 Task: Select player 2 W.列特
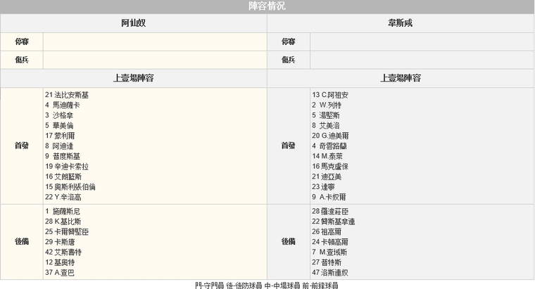pos(327,105)
